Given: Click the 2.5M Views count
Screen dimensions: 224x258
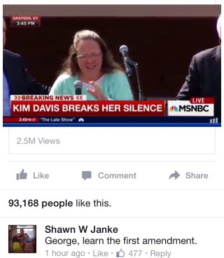Looking at the screenshot, I should click(x=38, y=141).
